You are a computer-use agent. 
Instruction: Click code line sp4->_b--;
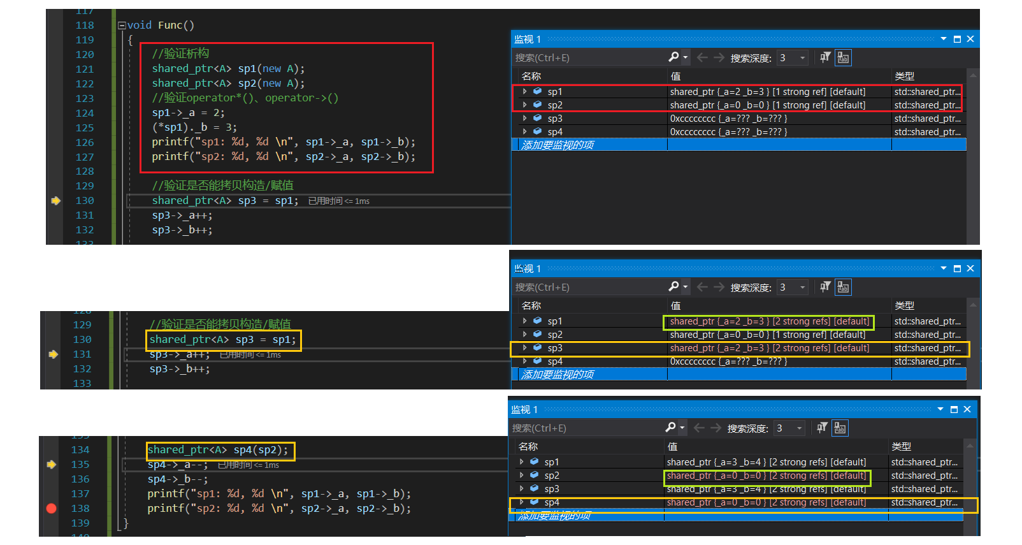(178, 479)
